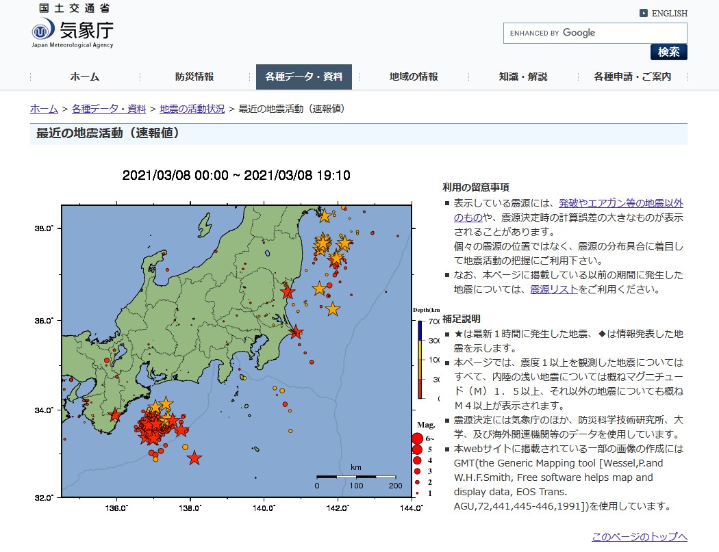719x552 pixels.
Task: Click the depth color scale bar
Action: pos(420,360)
